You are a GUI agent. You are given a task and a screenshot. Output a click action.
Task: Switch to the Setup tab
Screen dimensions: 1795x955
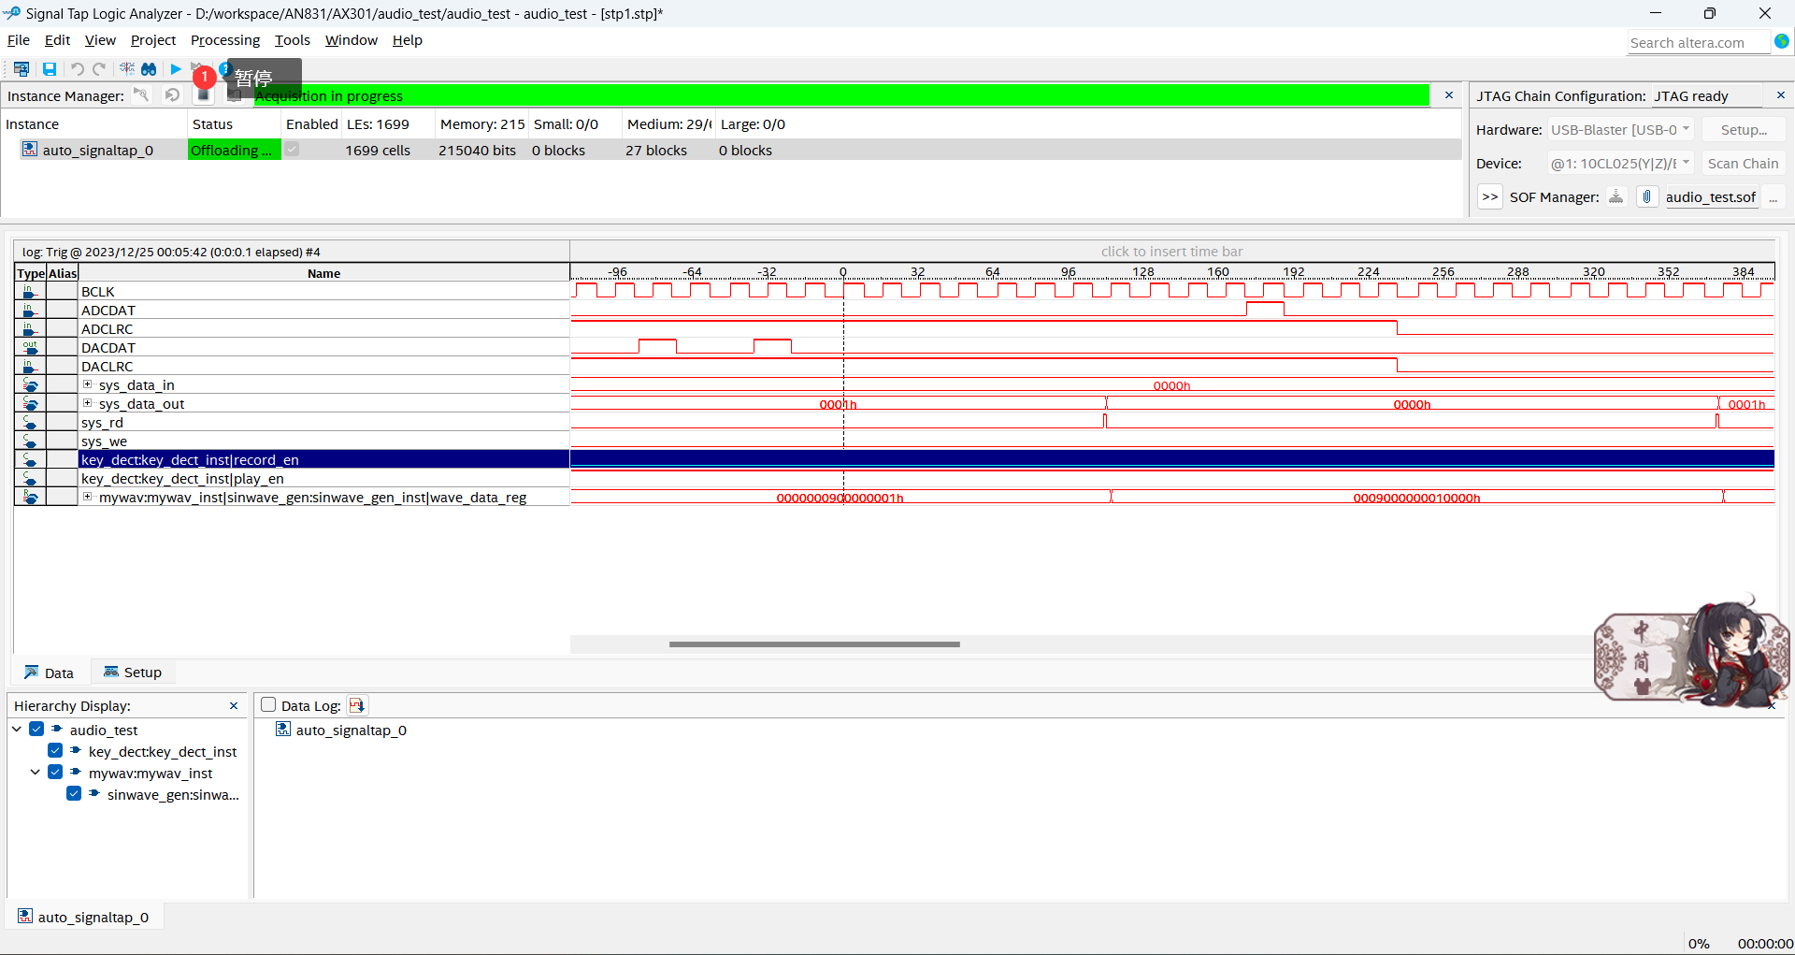[133, 673]
